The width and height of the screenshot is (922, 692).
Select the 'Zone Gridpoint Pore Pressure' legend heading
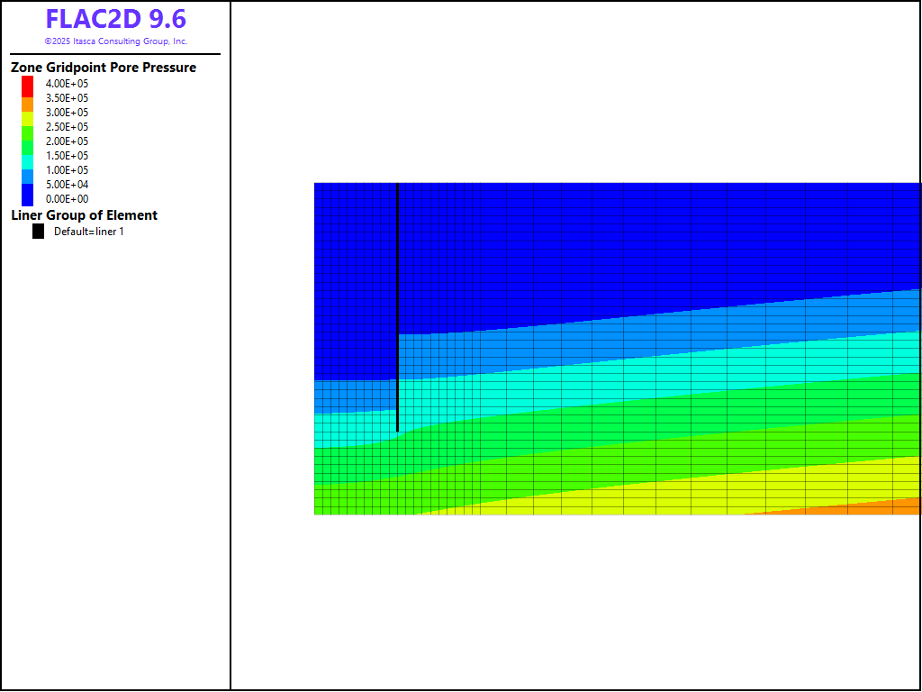coord(103,68)
